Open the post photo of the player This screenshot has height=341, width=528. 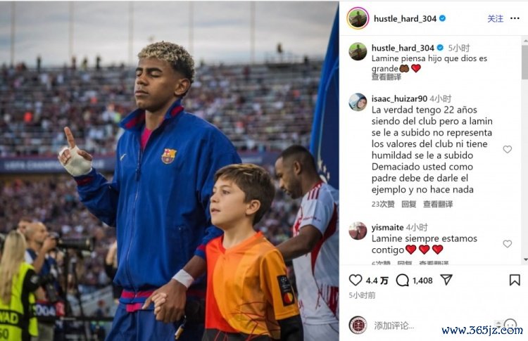tap(170, 170)
